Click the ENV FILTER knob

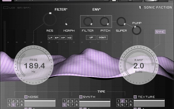click(x=88, y=21)
